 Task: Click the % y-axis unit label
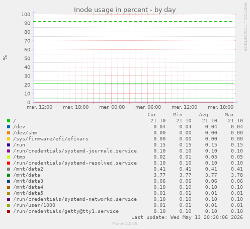[5, 58]
